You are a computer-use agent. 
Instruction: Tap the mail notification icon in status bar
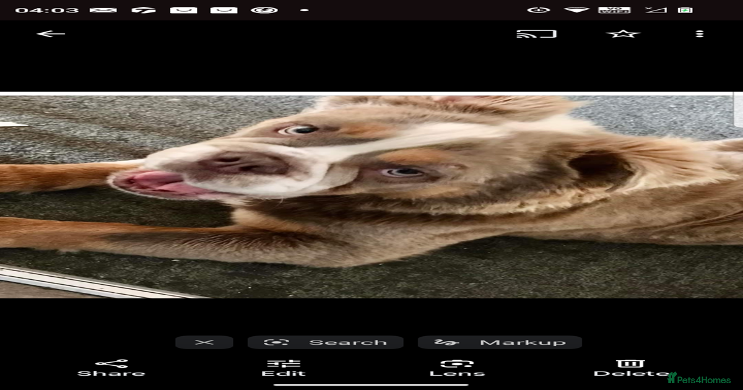click(x=103, y=10)
